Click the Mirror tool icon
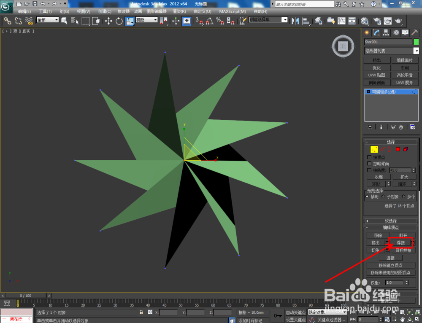Viewport: 422px width, 323px height. click(295, 21)
